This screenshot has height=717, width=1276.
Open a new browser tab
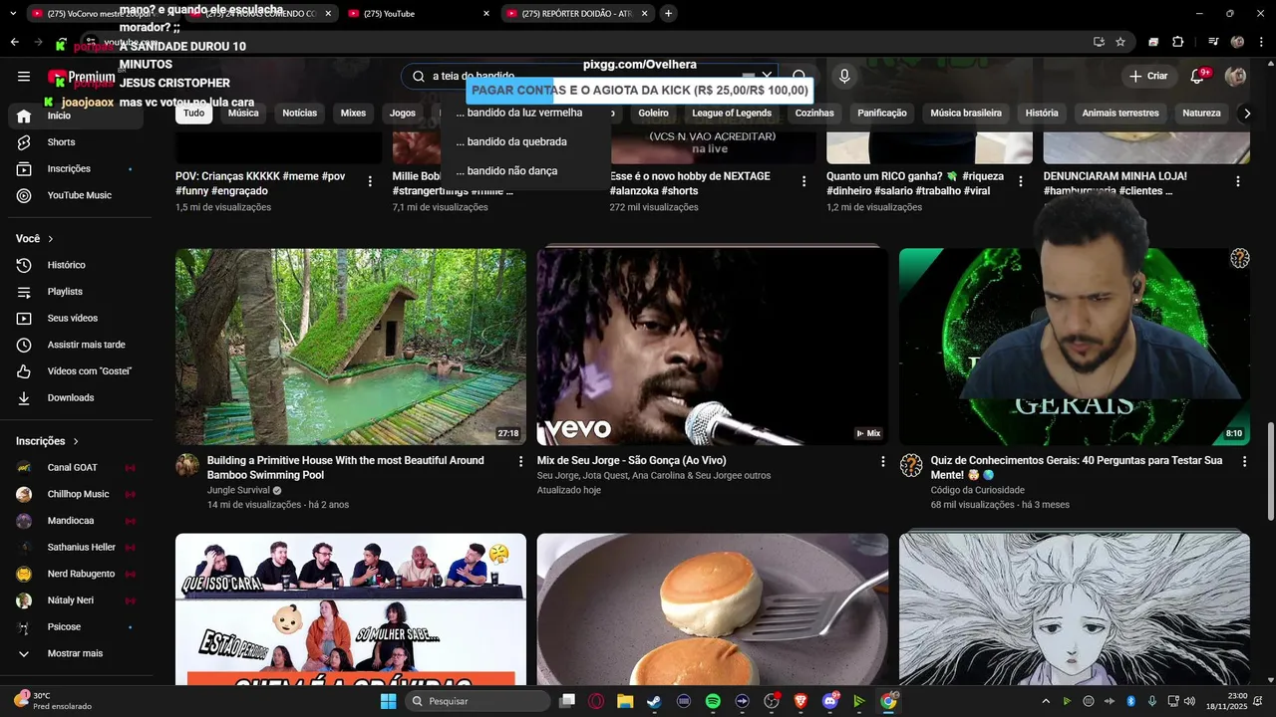[668, 14]
